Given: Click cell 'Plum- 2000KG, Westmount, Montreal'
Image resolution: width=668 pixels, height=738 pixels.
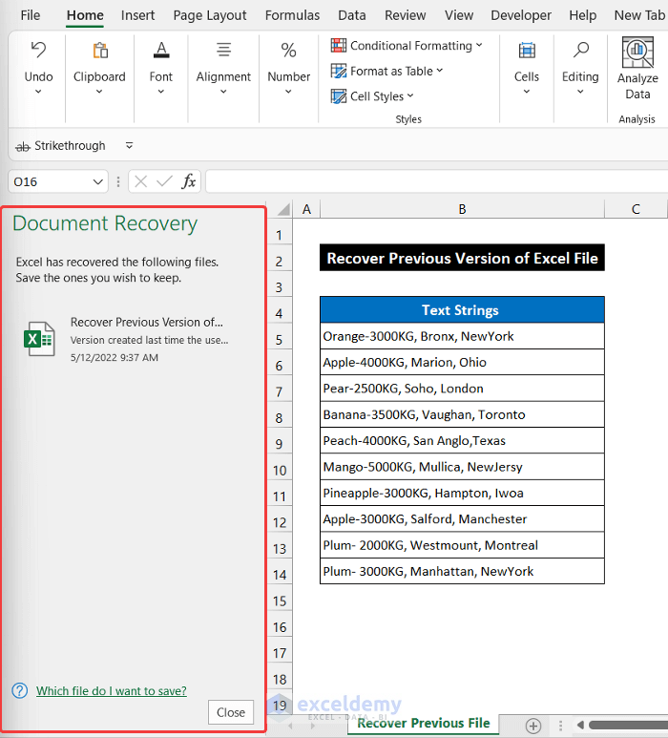Looking at the screenshot, I should 462,545.
